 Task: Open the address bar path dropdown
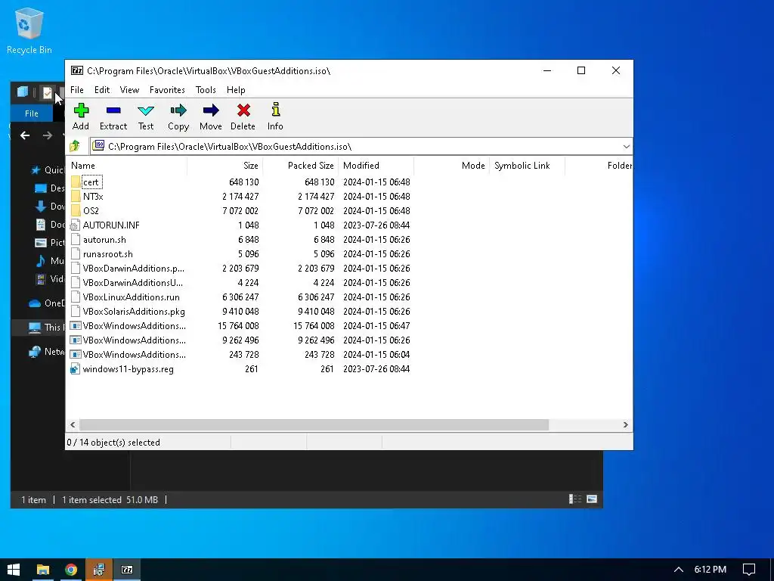[x=626, y=147]
